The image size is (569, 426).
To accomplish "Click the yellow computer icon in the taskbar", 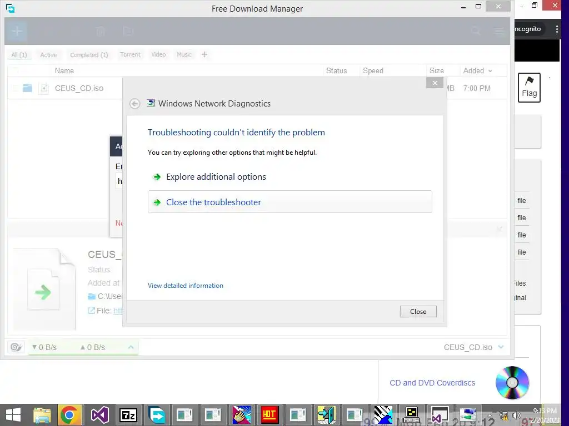I will [x=412, y=415].
